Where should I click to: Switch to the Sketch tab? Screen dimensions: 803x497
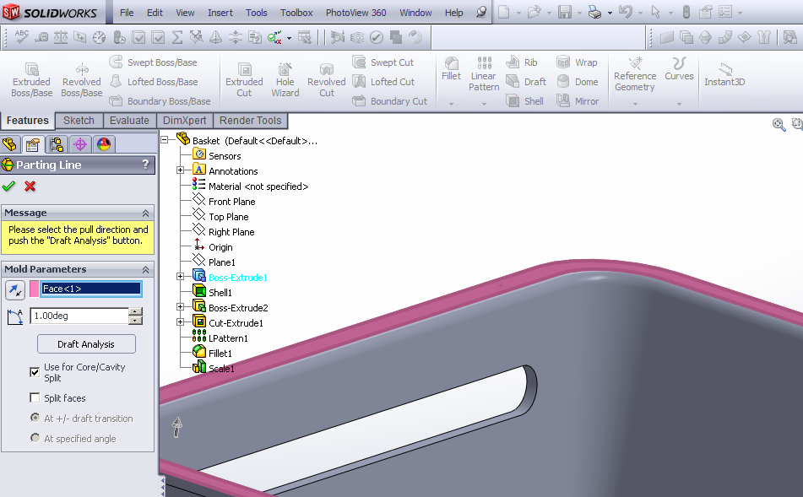pyautogui.click(x=79, y=121)
